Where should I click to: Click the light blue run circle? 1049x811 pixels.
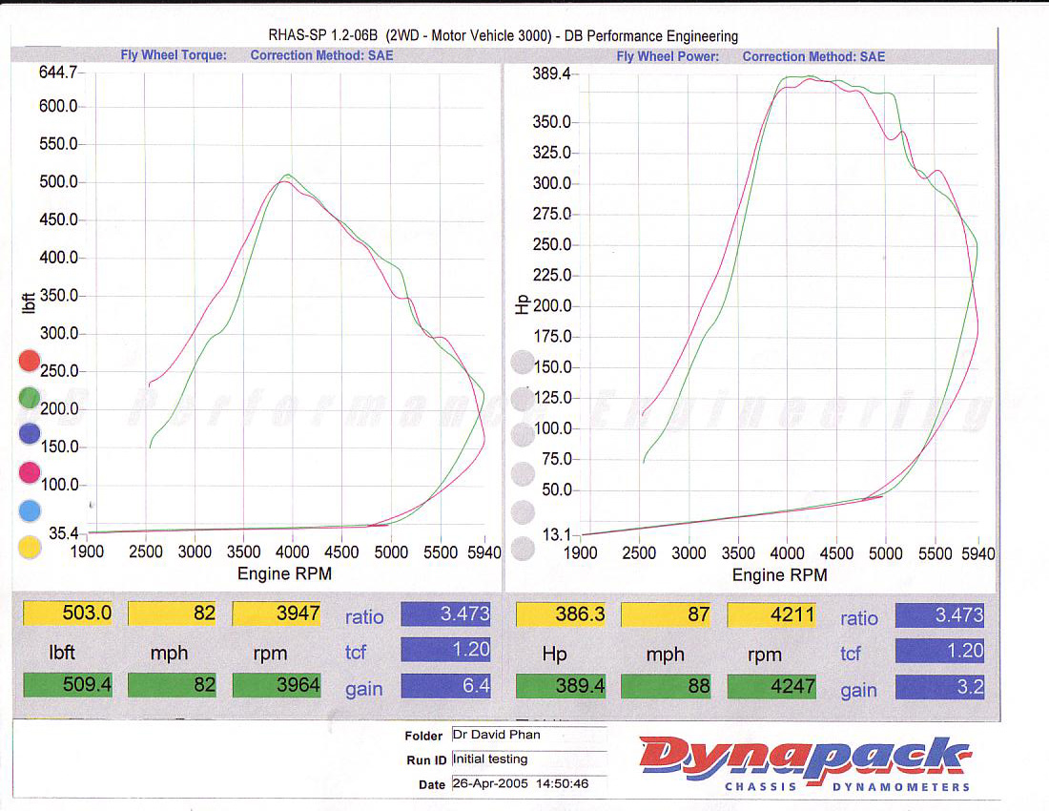coord(30,510)
